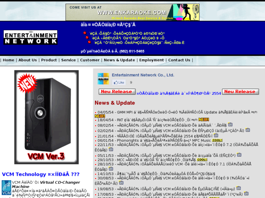Viewport: 265px width, 198px height.
Task: Open the 19/08/53 VCM news item
Action: [166, 189]
